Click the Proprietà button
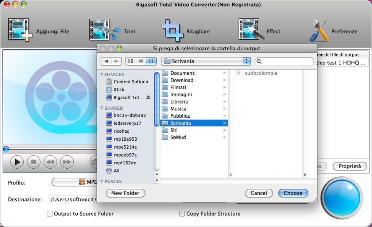 point(350,166)
